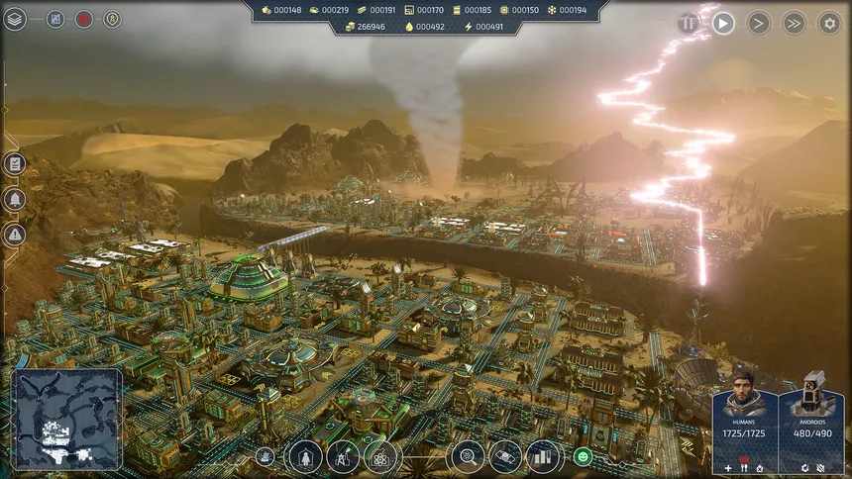Click the humans food fork-and-knife icon

tap(744, 468)
